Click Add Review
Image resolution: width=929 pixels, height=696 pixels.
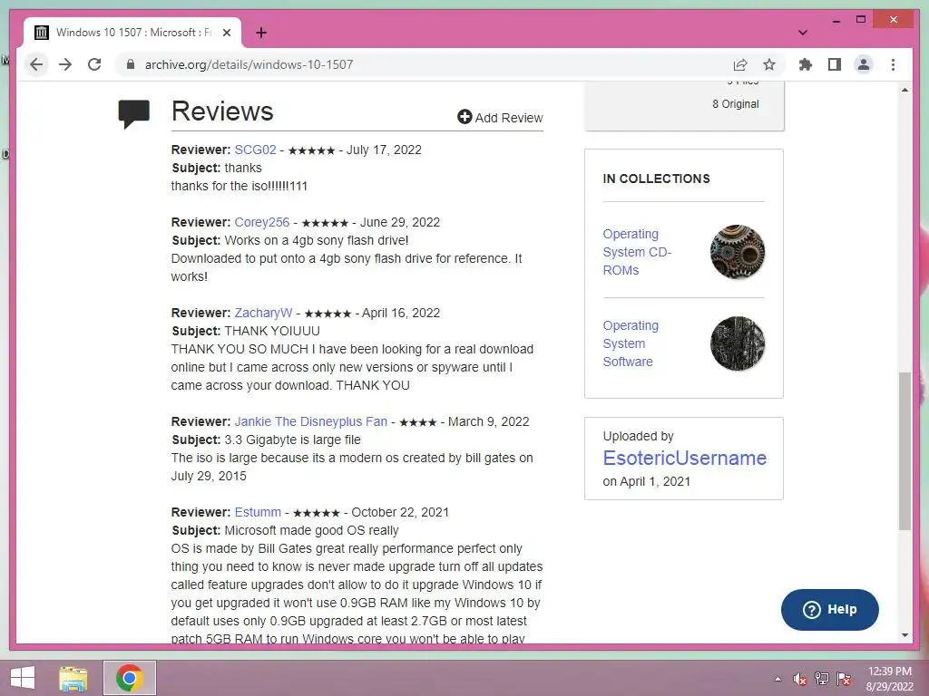(x=500, y=117)
